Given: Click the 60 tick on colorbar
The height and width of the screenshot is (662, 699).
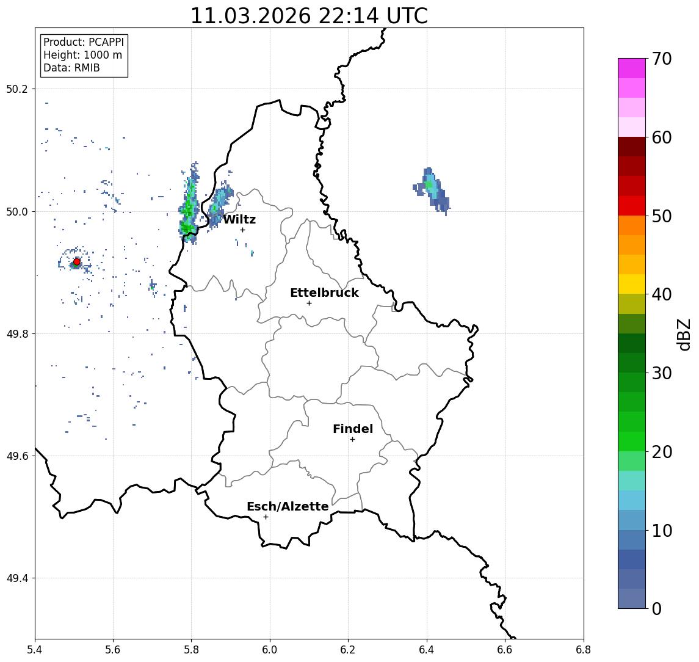Looking at the screenshot, I should click(x=662, y=138).
